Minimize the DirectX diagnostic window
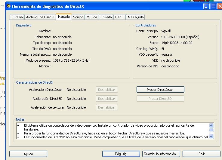The image size is (222, 160). 206,6
